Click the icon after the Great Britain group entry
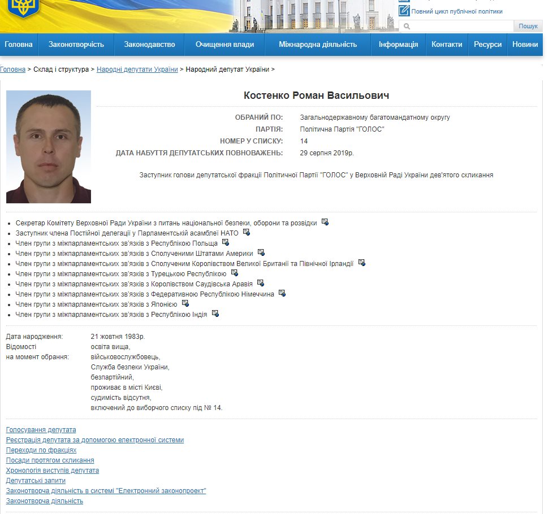 (362, 263)
